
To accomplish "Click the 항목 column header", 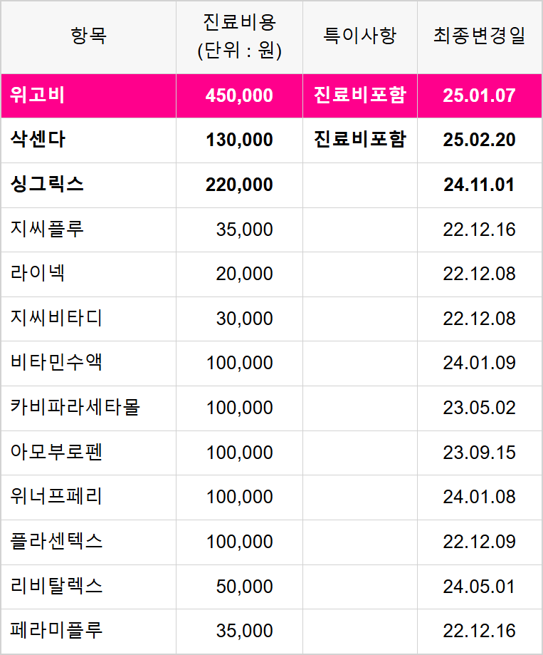I will tap(88, 36).
